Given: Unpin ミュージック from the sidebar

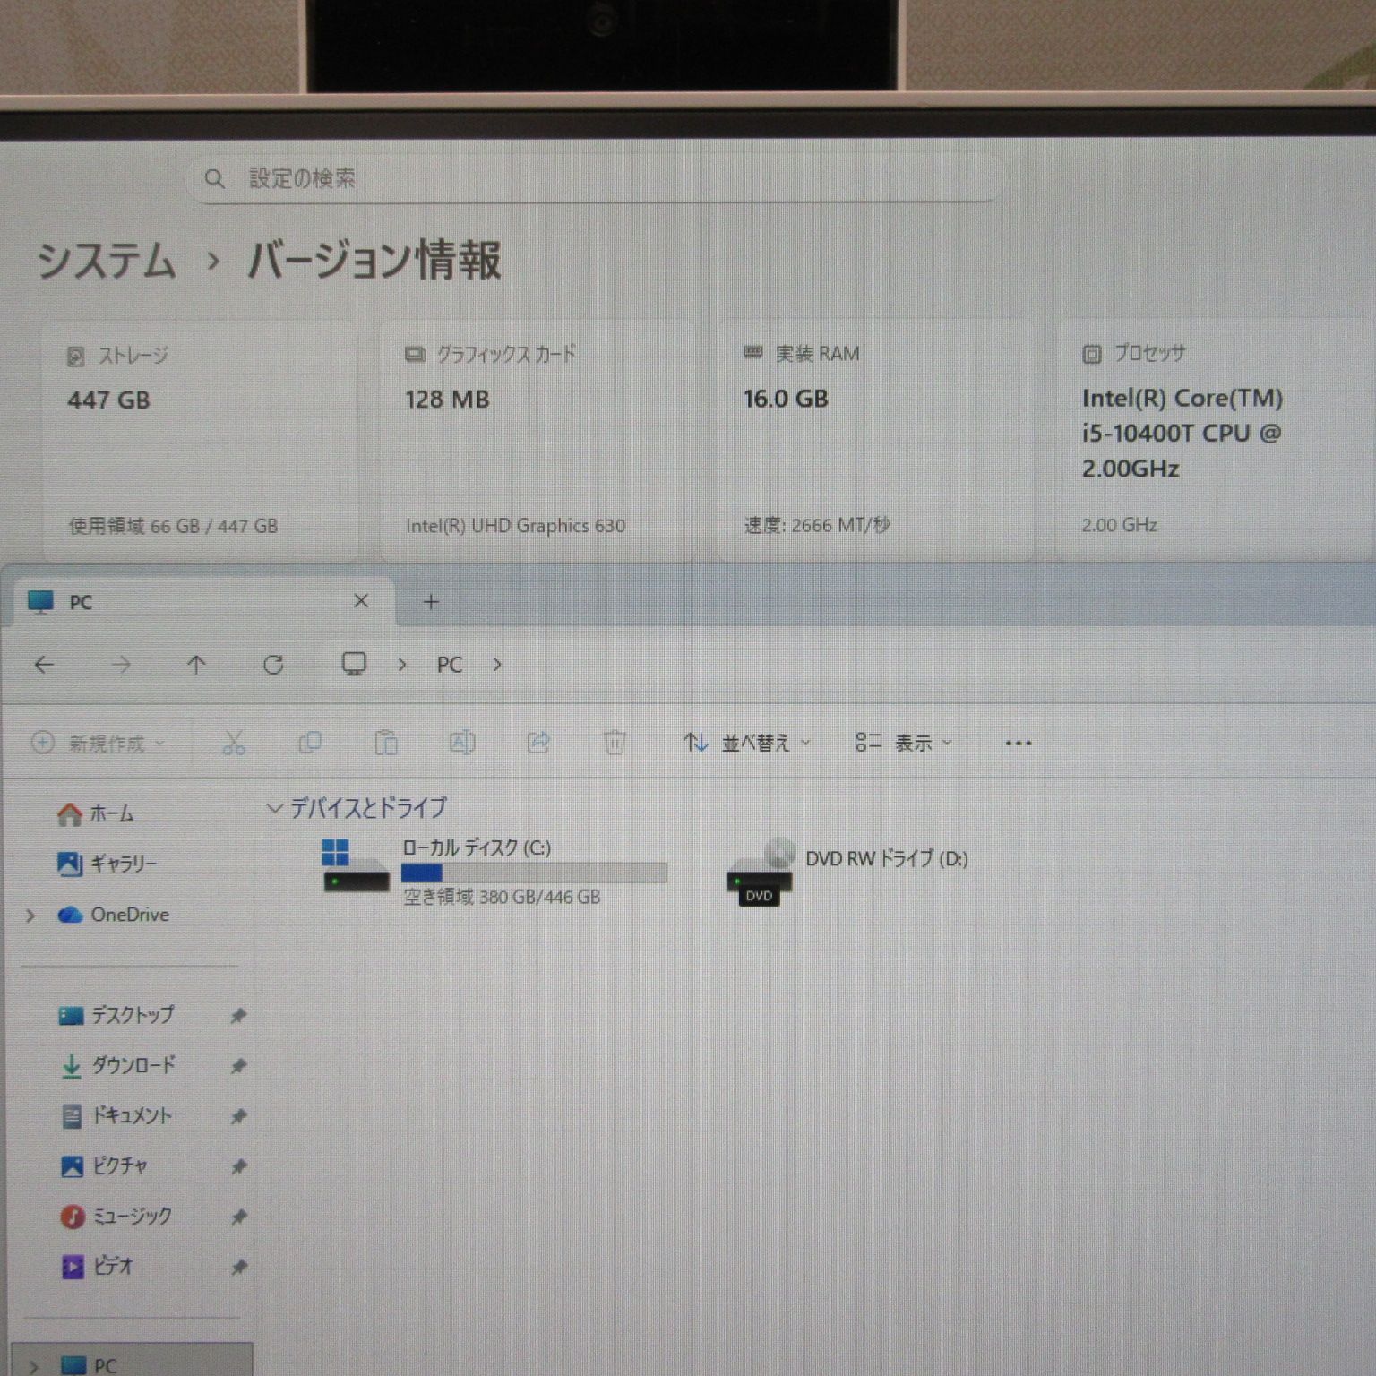Looking at the screenshot, I should click(x=237, y=1217).
